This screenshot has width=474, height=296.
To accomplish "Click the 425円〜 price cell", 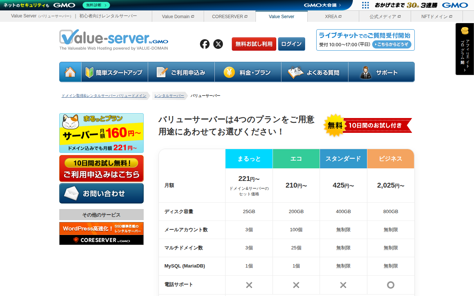I will [343, 185].
